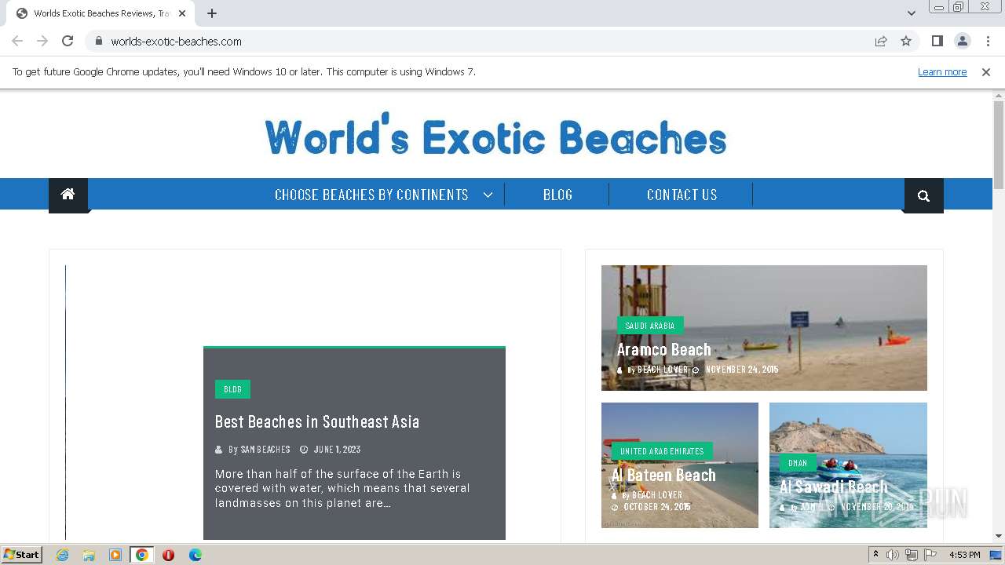Image resolution: width=1005 pixels, height=565 pixels.
Task: Open Opera browser from the taskbar
Action: pyautogui.click(x=168, y=555)
